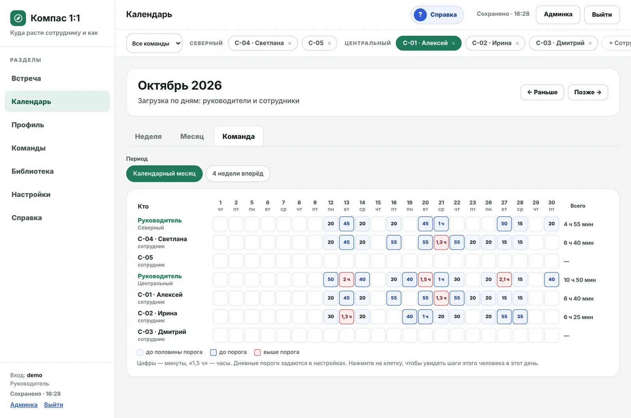
Task: Go to the Команды section
Action: (x=57, y=148)
